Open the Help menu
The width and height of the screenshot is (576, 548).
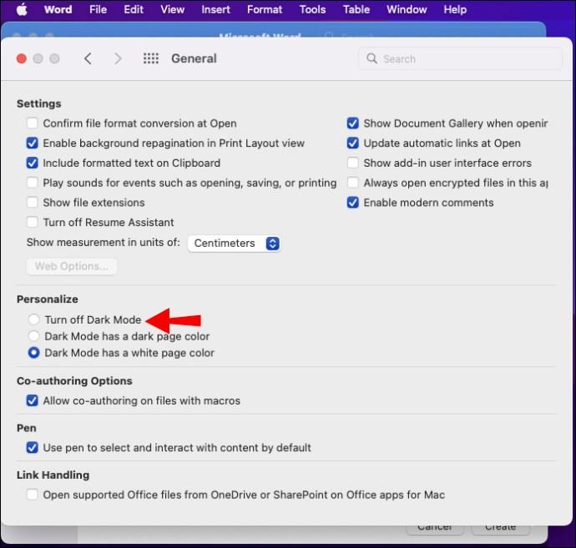coord(455,9)
